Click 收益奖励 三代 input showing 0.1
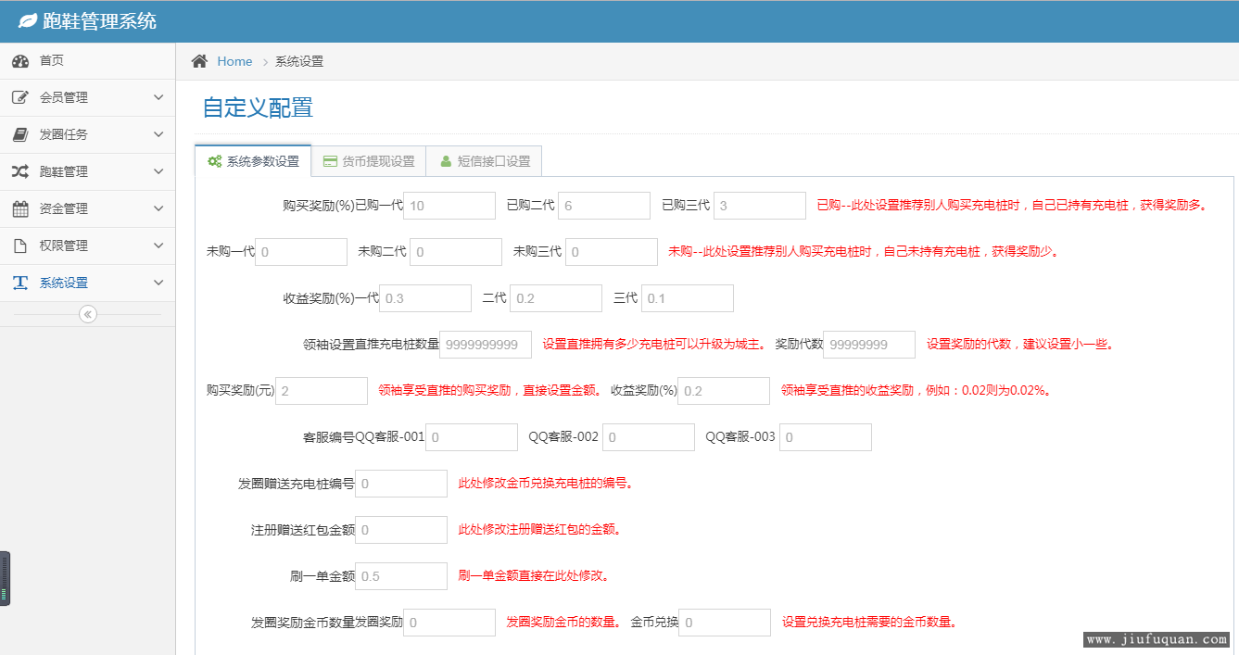The image size is (1239, 655). point(688,298)
